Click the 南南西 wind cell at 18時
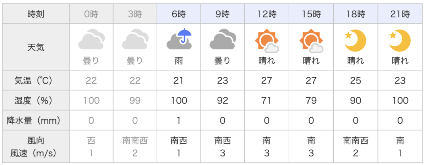Screen dimensions: 426x165 click(x=356, y=147)
